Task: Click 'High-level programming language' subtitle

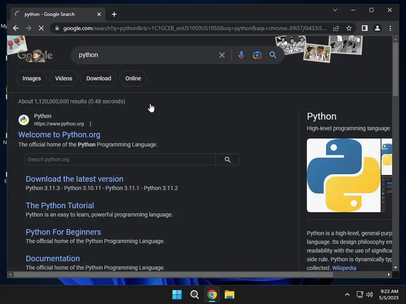Action: pos(348,129)
